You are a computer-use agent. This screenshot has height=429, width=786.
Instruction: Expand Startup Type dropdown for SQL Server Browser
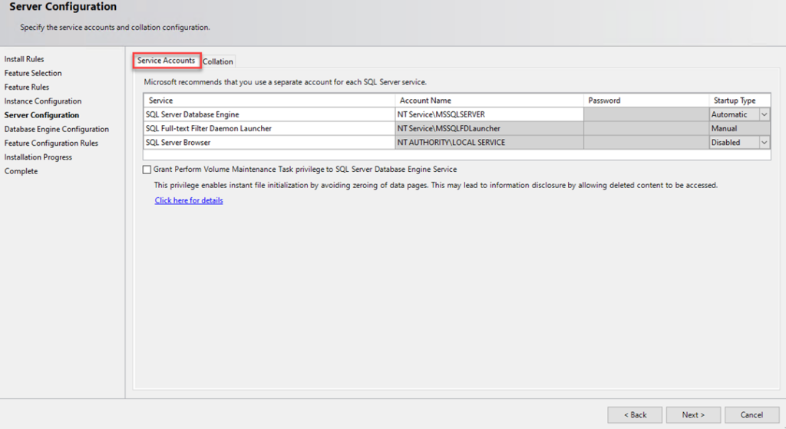coord(765,143)
